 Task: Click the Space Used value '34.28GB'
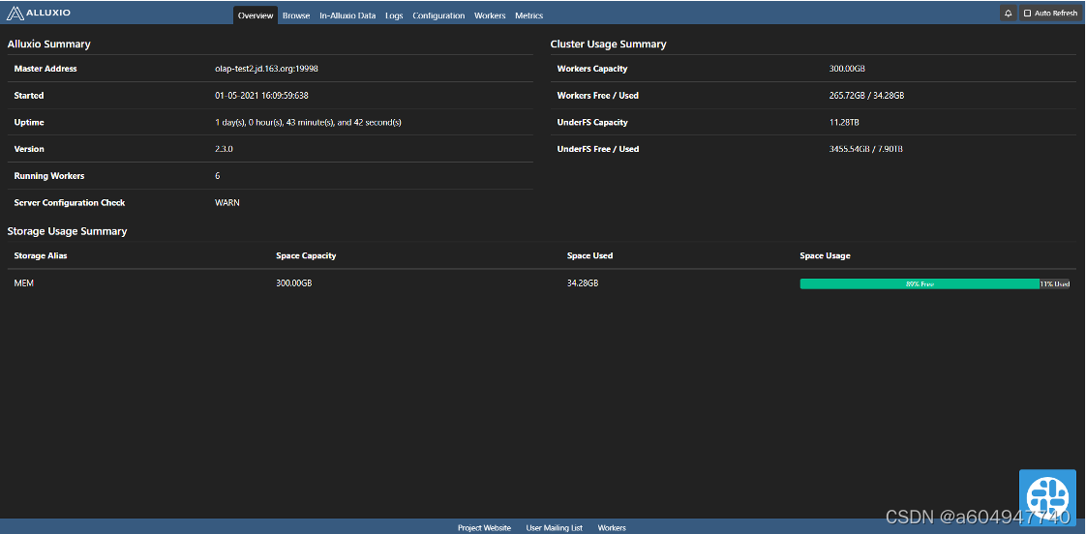pyautogui.click(x=584, y=283)
